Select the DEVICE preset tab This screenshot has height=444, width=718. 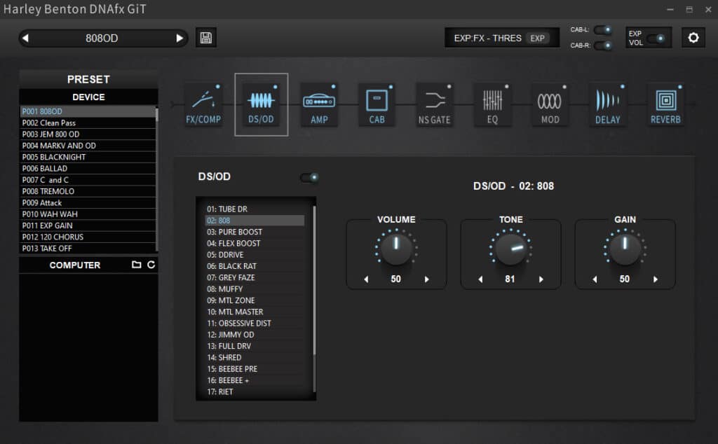[x=88, y=97]
